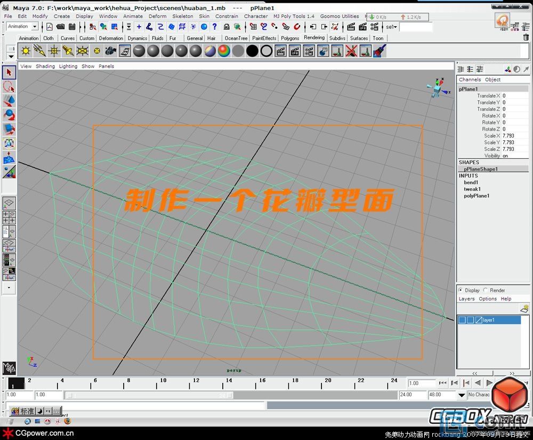Image resolution: width=533 pixels, height=440 pixels.
Task: Click the render current frame clapperboard on shelf
Action: (x=281, y=51)
